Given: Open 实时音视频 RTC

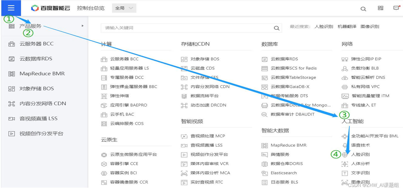Looking at the screenshot, I should (x=207, y=182).
